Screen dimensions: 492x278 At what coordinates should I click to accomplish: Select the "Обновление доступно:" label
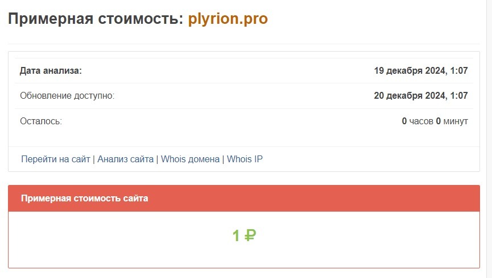pyautogui.click(x=67, y=96)
